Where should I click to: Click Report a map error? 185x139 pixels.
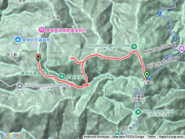(171, 137)
